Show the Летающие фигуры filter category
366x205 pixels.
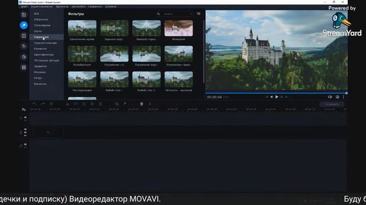coord(46,60)
